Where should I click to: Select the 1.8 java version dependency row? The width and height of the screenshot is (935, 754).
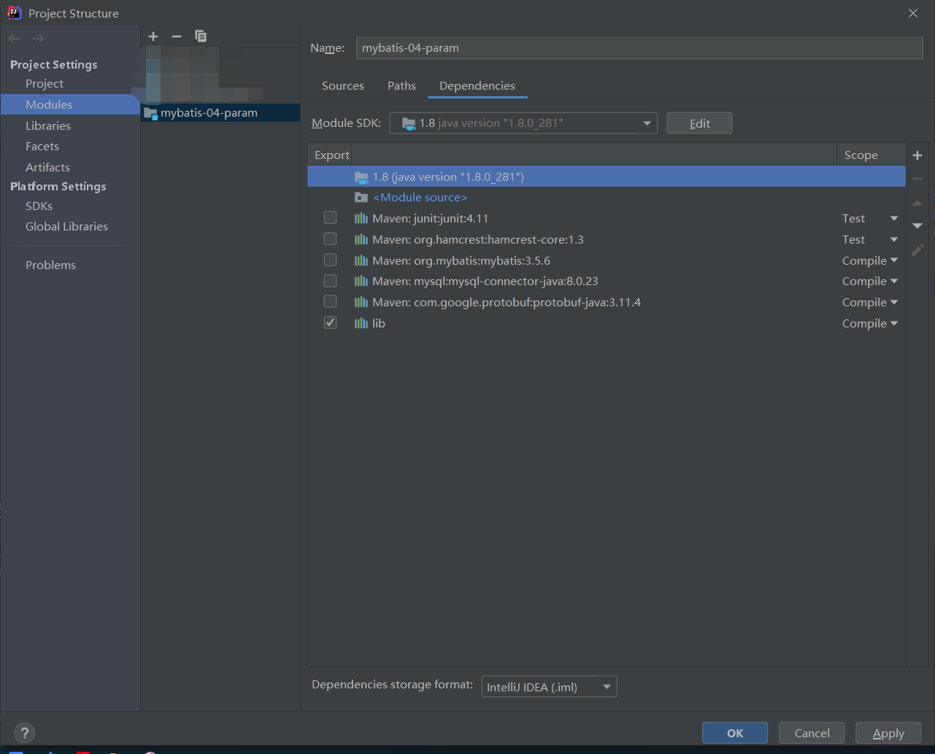607,176
